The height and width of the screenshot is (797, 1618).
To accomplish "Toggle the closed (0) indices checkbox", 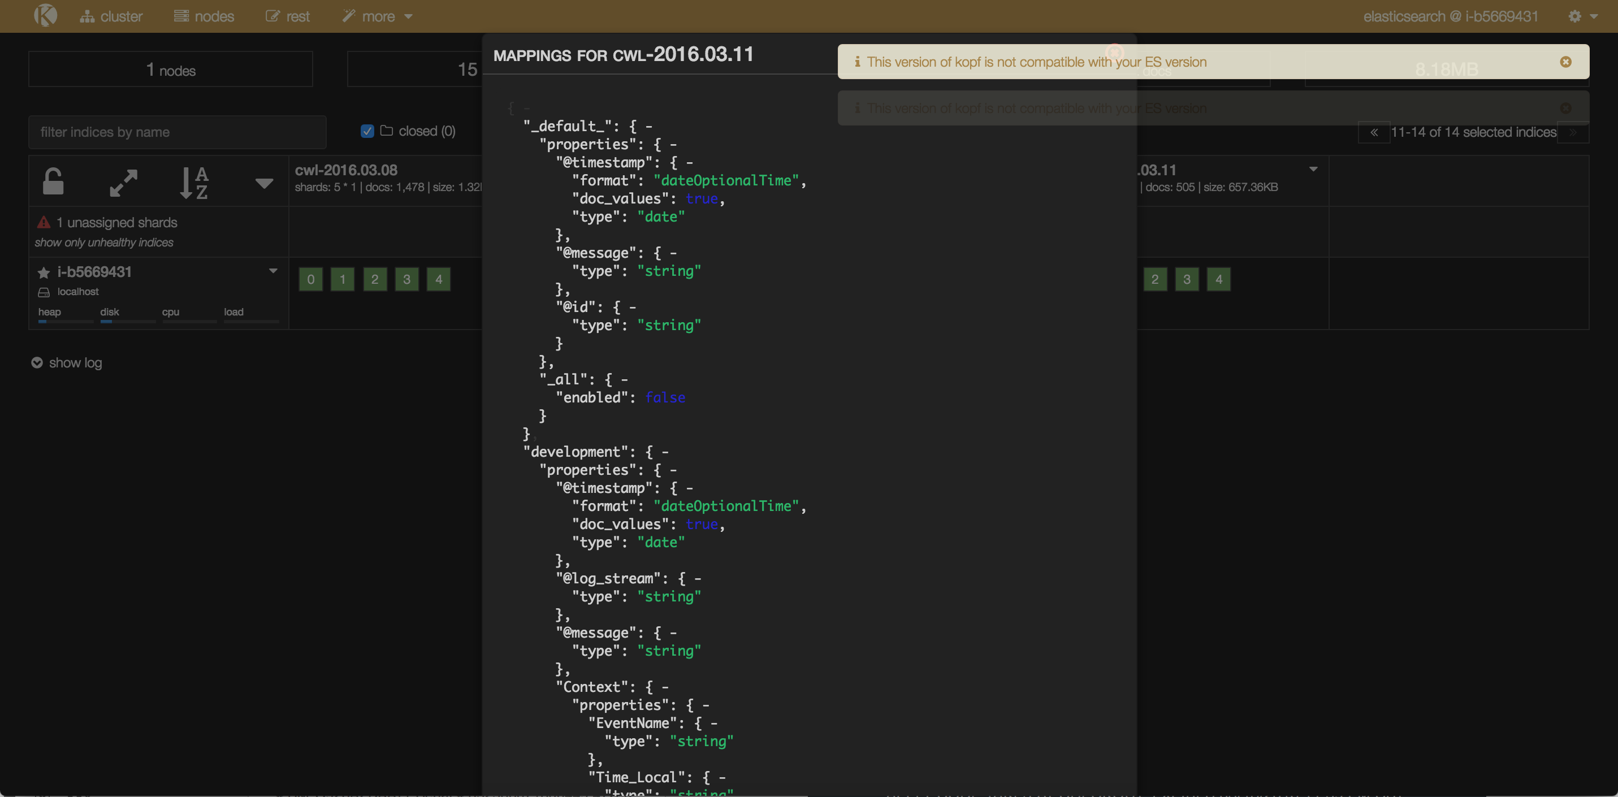I will click(x=367, y=131).
